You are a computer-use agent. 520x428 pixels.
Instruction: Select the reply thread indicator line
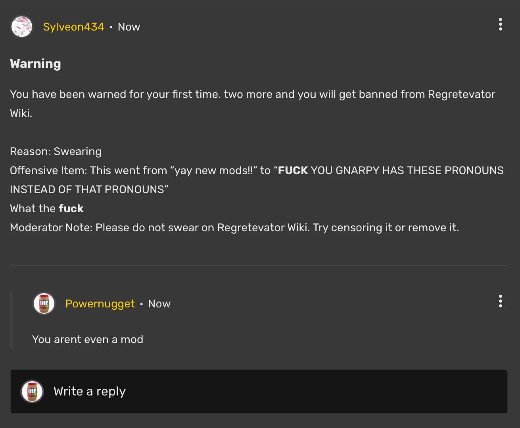point(11,320)
